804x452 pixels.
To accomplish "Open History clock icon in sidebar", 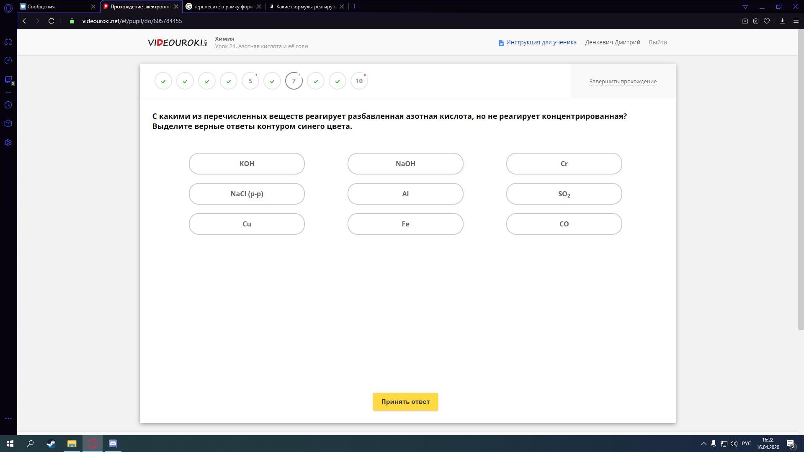I will point(8,105).
